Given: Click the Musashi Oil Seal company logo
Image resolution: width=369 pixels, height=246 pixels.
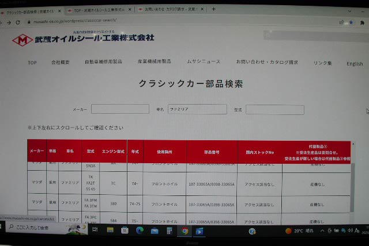Looking at the screenshot, I should coord(83,39).
